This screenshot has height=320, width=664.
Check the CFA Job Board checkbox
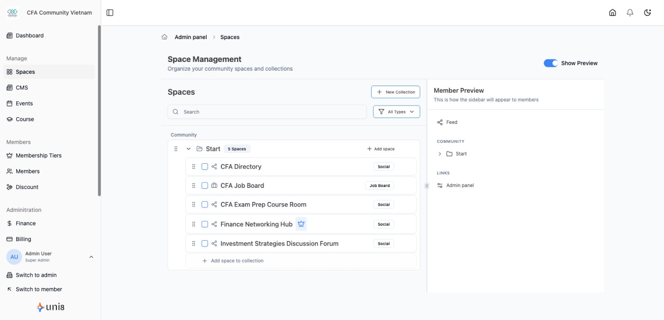coord(205,186)
